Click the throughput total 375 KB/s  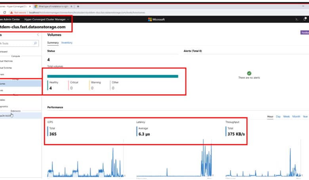click(x=236, y=134)
